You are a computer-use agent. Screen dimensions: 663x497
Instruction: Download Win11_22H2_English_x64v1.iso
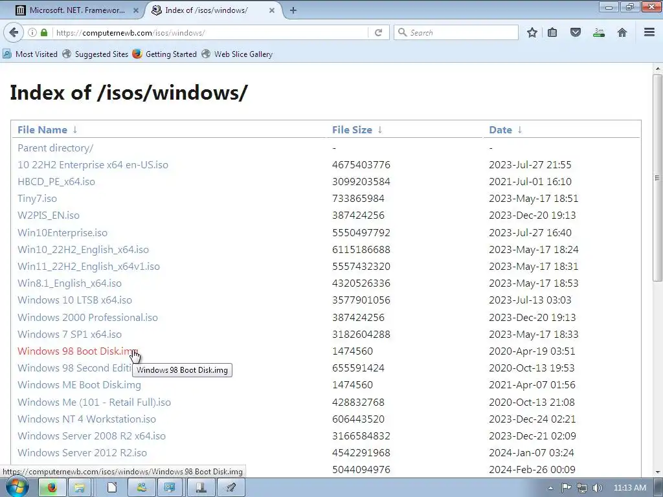[89, 267]
